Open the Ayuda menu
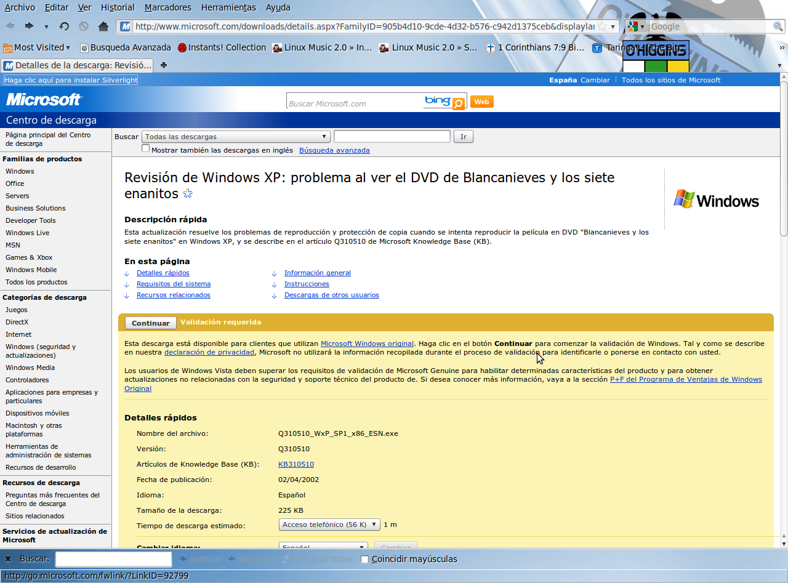This screenshot has height=583, width=788. (x=278, y=7)
